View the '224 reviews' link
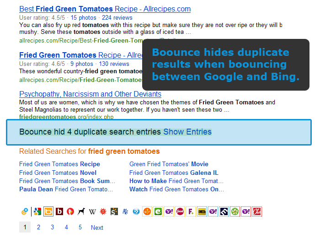This screenshot has height=238, width=320. pos(117,18)
